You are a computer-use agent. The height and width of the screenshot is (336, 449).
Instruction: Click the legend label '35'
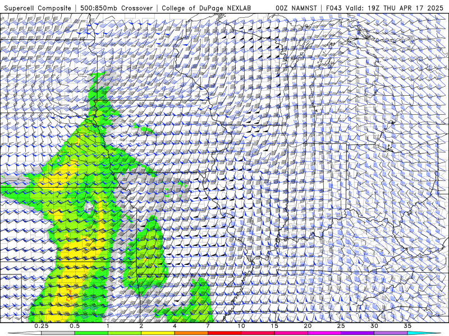click(407, 326)
